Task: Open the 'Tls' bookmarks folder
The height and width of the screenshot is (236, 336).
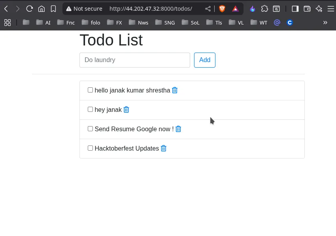Action: pyautogui.click(x=214, y=23)
